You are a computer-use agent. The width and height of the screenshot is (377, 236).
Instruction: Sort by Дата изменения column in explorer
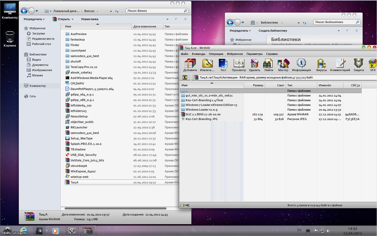click(147, 27)
